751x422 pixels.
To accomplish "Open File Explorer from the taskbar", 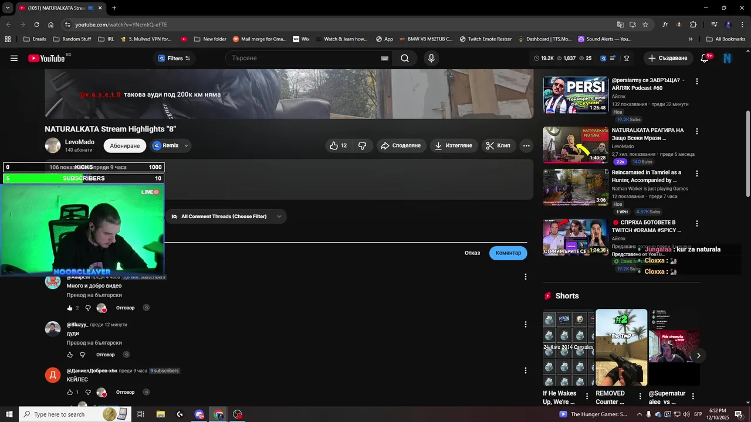I will pos(160,414).
